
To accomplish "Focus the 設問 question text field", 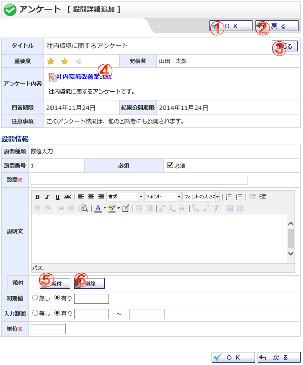I will point(139,180).
